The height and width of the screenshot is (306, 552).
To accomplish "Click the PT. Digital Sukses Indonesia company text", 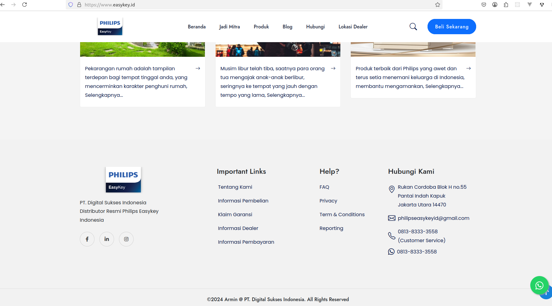I will (113, 202).
